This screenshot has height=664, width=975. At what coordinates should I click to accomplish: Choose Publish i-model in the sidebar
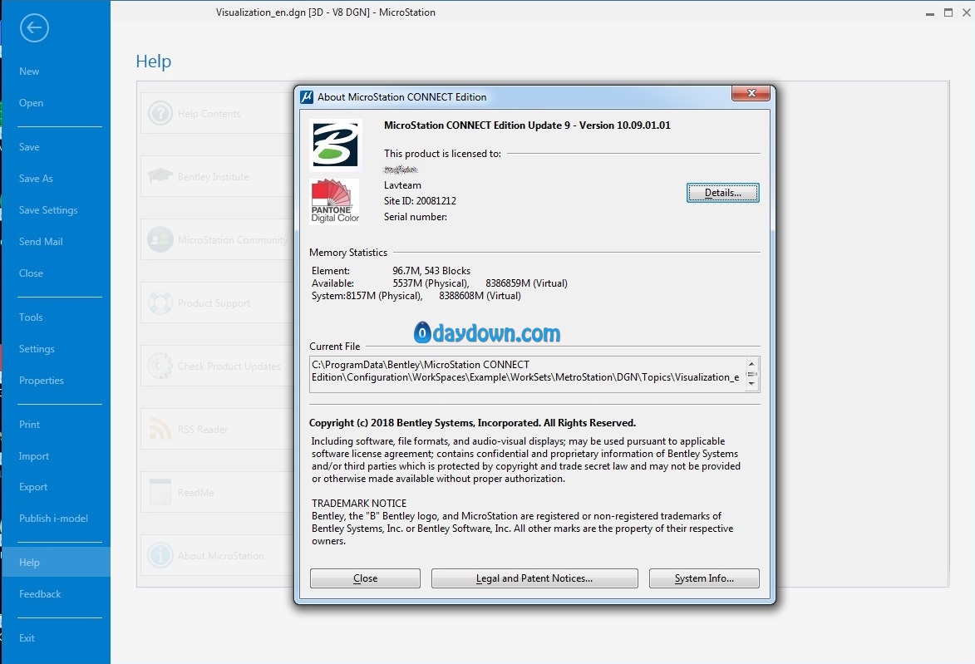(x=53, y=519)
